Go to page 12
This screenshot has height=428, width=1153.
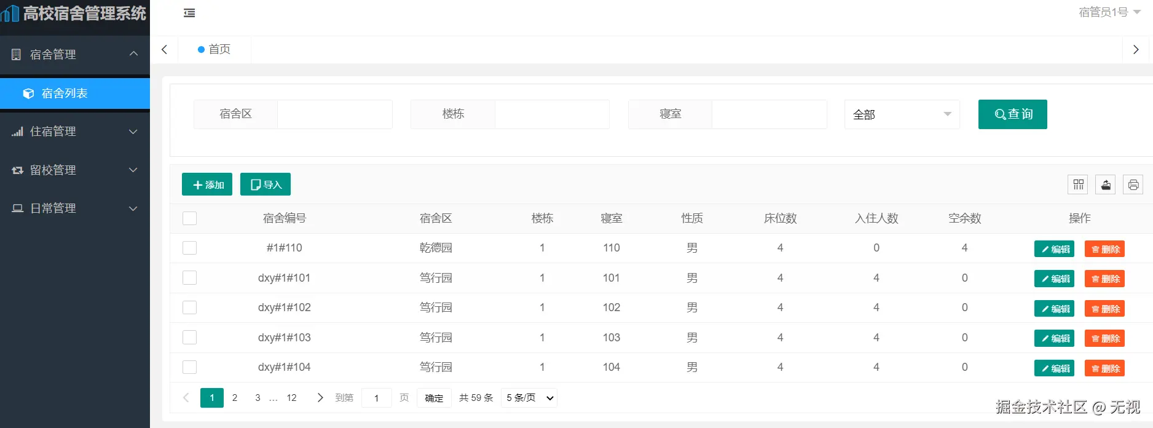click(292, 398)
